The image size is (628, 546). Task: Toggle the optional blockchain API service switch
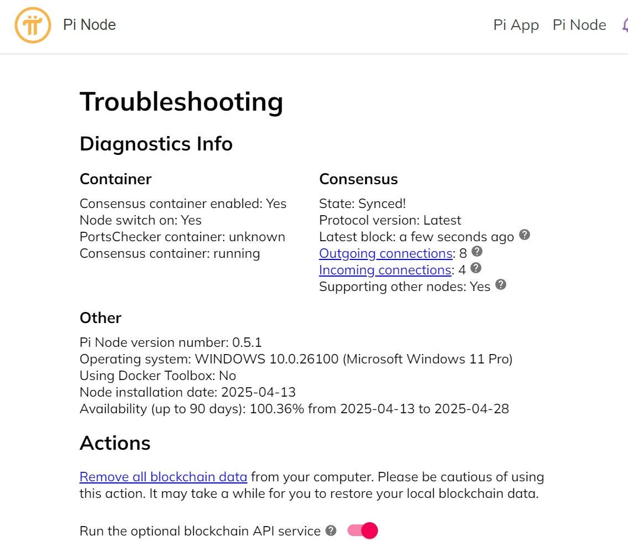coord(362,531)
